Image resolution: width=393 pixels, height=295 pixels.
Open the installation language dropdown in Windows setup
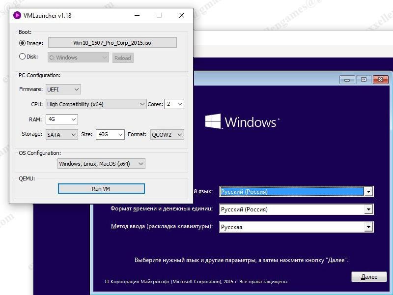pyautogui.click(x=296, y=192)
